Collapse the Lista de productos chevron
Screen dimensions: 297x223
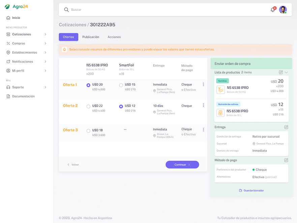pos(286,72)
